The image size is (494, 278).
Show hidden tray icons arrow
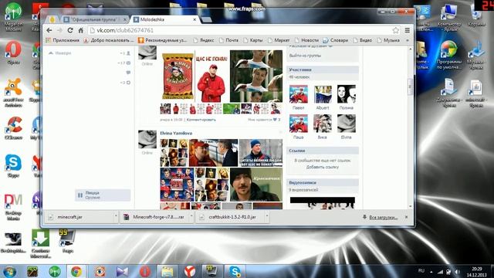click(x=431, y=272)
